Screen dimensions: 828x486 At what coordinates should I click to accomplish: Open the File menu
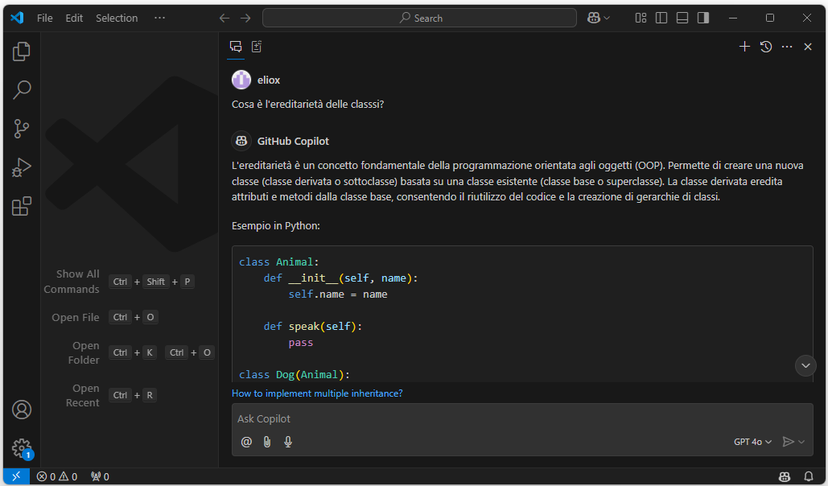pyautogui.click(x=45, y=18)
